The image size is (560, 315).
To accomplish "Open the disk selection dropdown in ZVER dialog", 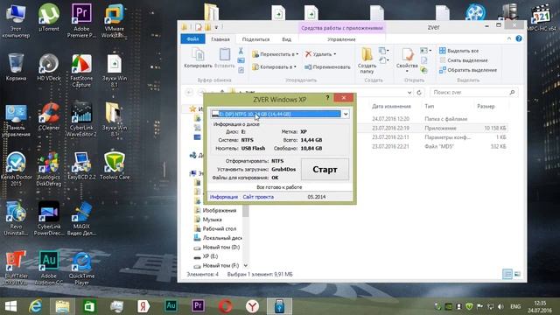I will point(346,114).
